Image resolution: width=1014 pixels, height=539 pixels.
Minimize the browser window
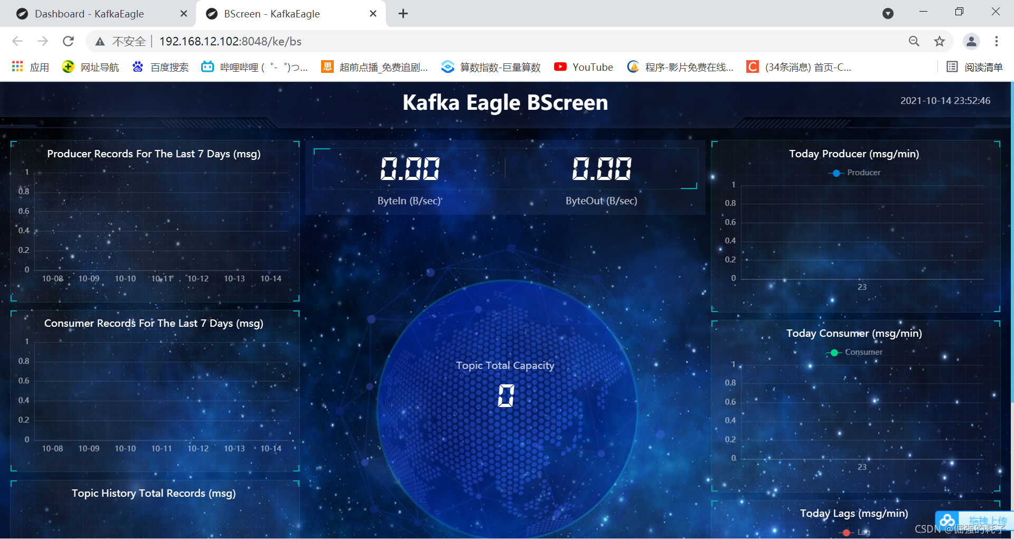click(923, 12)
